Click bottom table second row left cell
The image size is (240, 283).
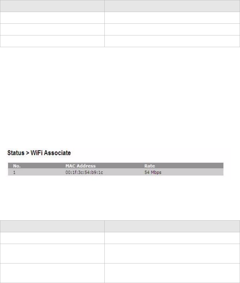52,238
